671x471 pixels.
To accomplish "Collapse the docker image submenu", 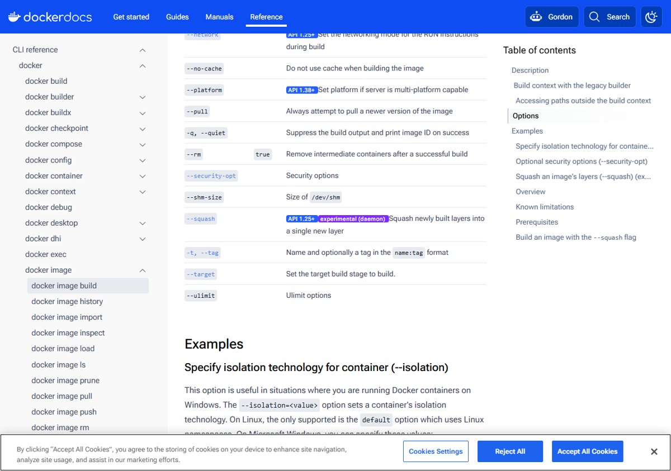I will (x=143, y=270).
